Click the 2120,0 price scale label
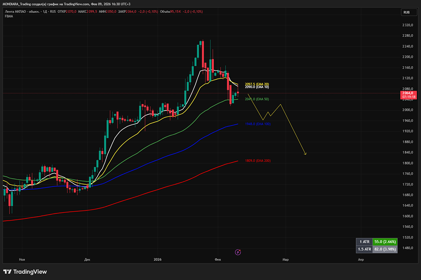Screen dimensions: 421x280 [408, 78]
